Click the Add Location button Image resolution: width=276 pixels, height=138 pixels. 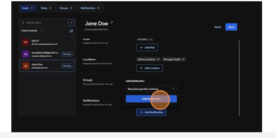149,68
